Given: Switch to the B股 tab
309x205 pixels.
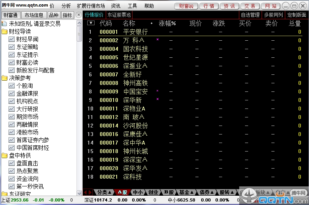Looking at the screenshot, I should 169,192.
